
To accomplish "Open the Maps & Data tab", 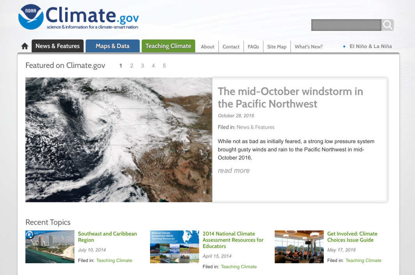I will (112, 46).
